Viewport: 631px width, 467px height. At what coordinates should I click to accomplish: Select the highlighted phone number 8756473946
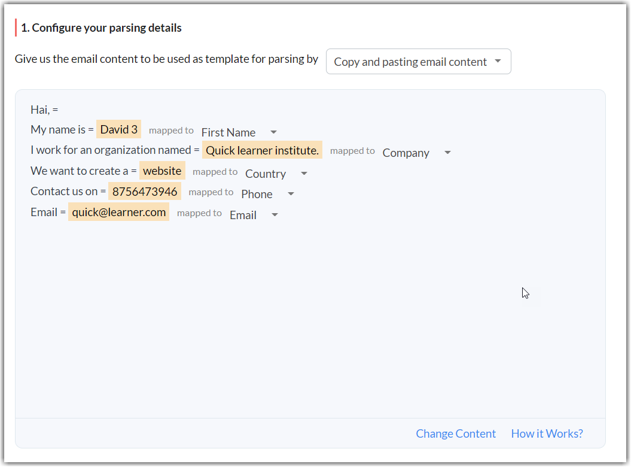145,192
